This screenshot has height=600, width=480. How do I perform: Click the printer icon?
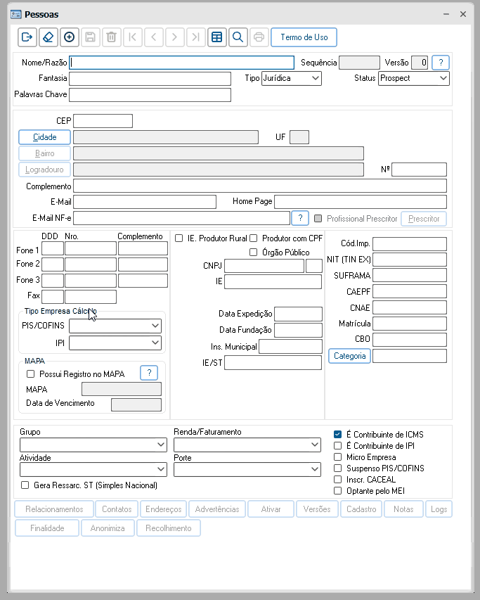click(x=259, y=37)
